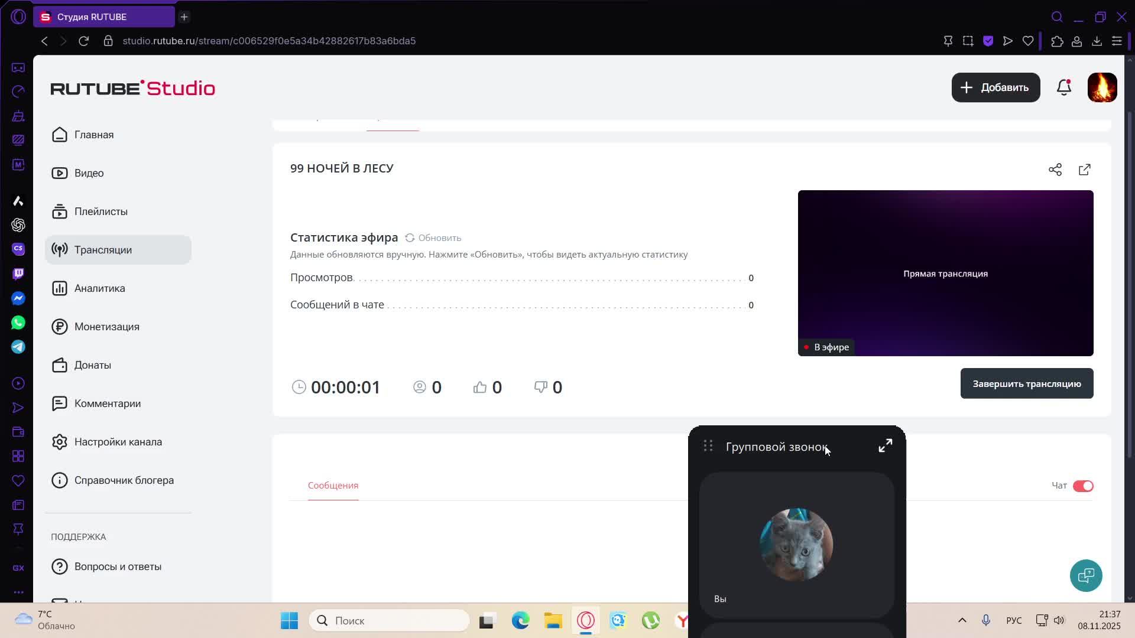Image resolution: width=1135 pixels, height=638 pixels.
Task: Click the live stream preview player
Action: (945, 273)
